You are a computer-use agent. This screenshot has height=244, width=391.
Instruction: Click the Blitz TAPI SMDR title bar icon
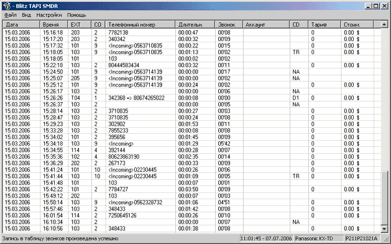click(x=7, y=6)
